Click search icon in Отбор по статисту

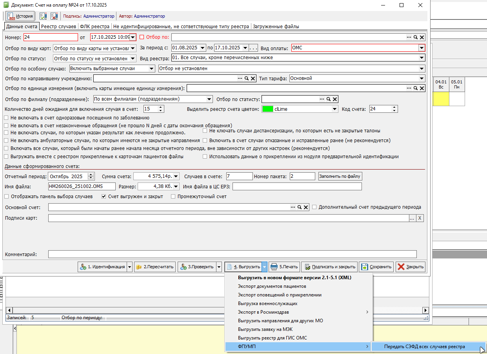point(329,99)
